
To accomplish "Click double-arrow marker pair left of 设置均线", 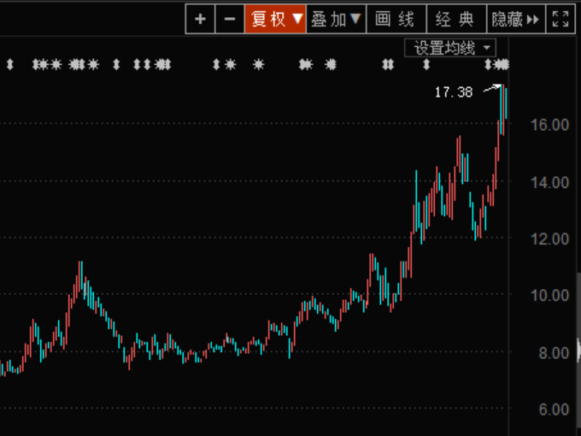I will [x=388, y=64].
